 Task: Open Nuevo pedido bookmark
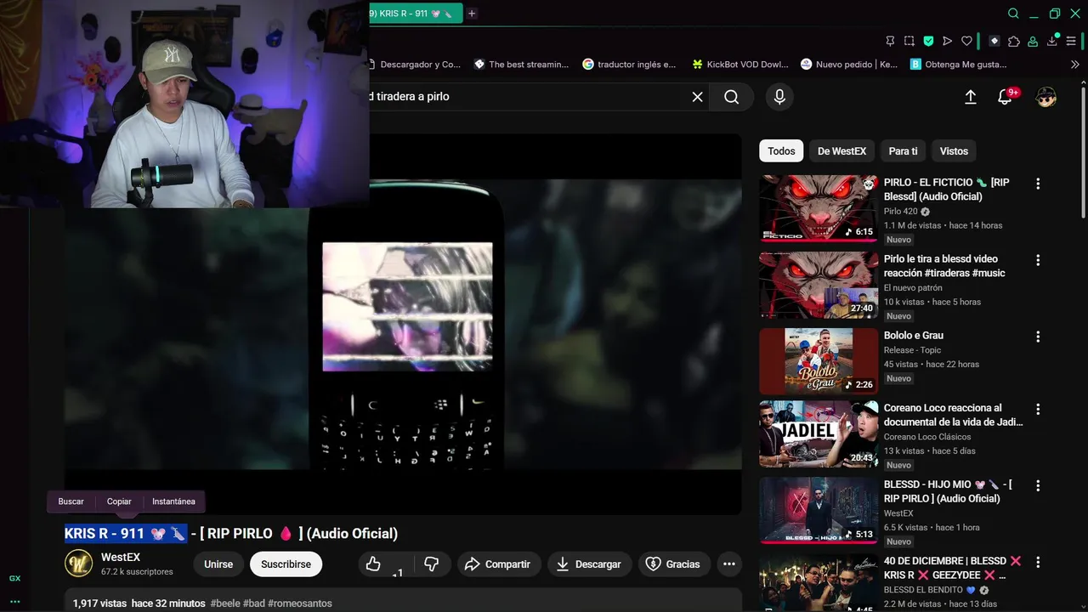point(849,65)
